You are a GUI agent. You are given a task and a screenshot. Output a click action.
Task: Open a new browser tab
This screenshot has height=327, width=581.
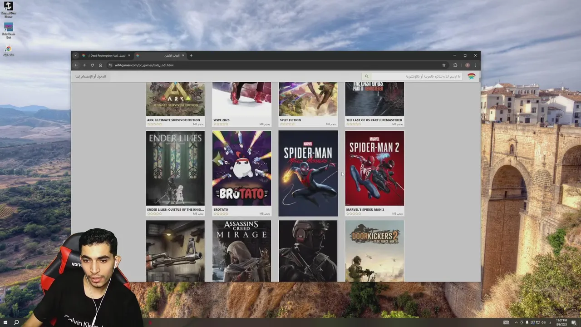tap(191, 55)
